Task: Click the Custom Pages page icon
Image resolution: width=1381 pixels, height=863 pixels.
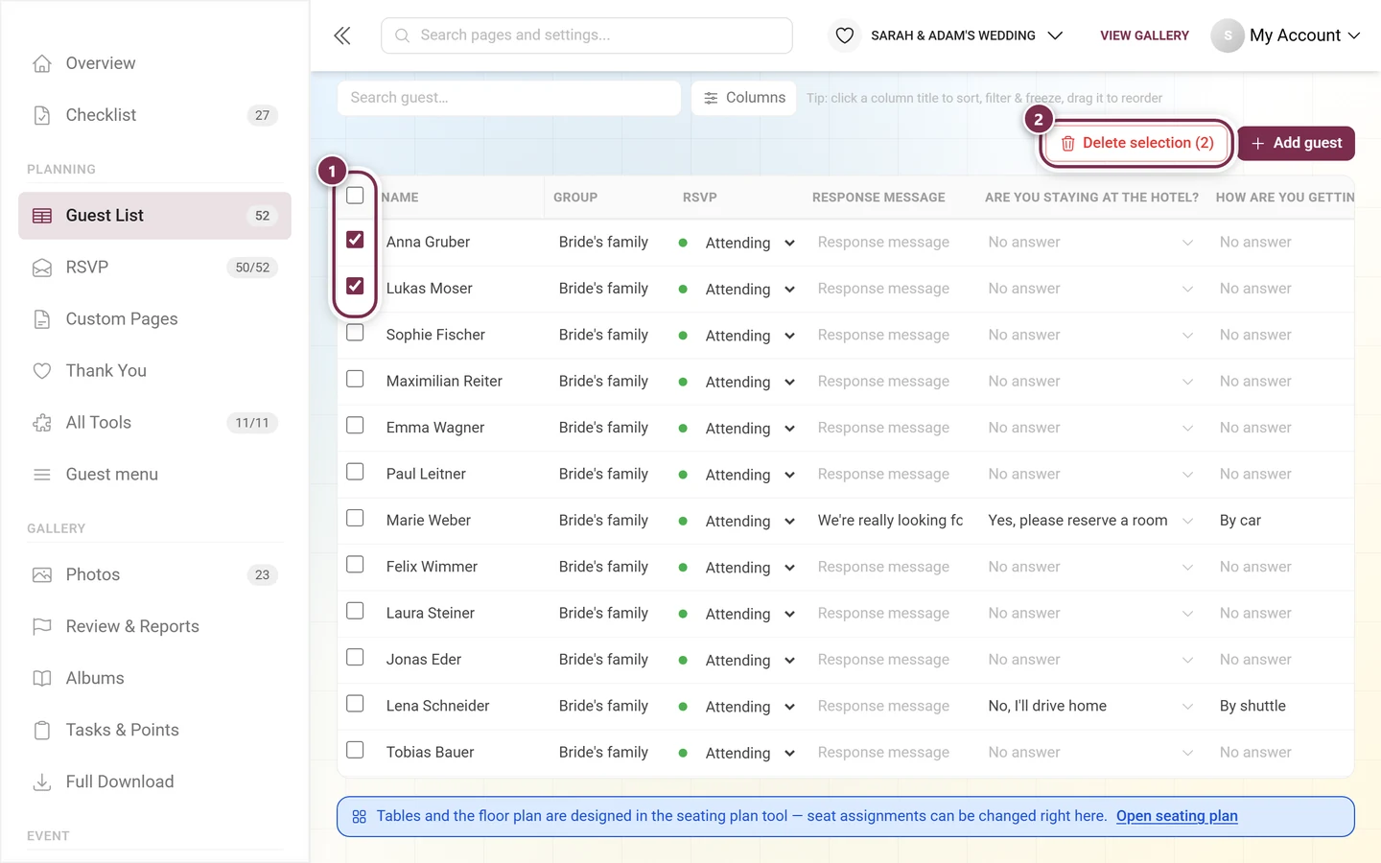Action: click(x=42, y=319)
